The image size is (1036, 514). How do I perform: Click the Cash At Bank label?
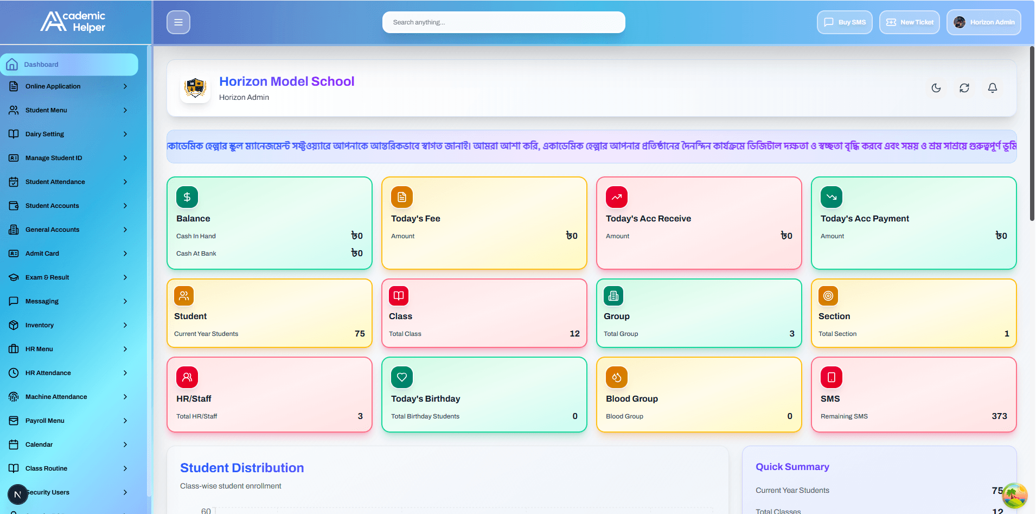(196, 253)
